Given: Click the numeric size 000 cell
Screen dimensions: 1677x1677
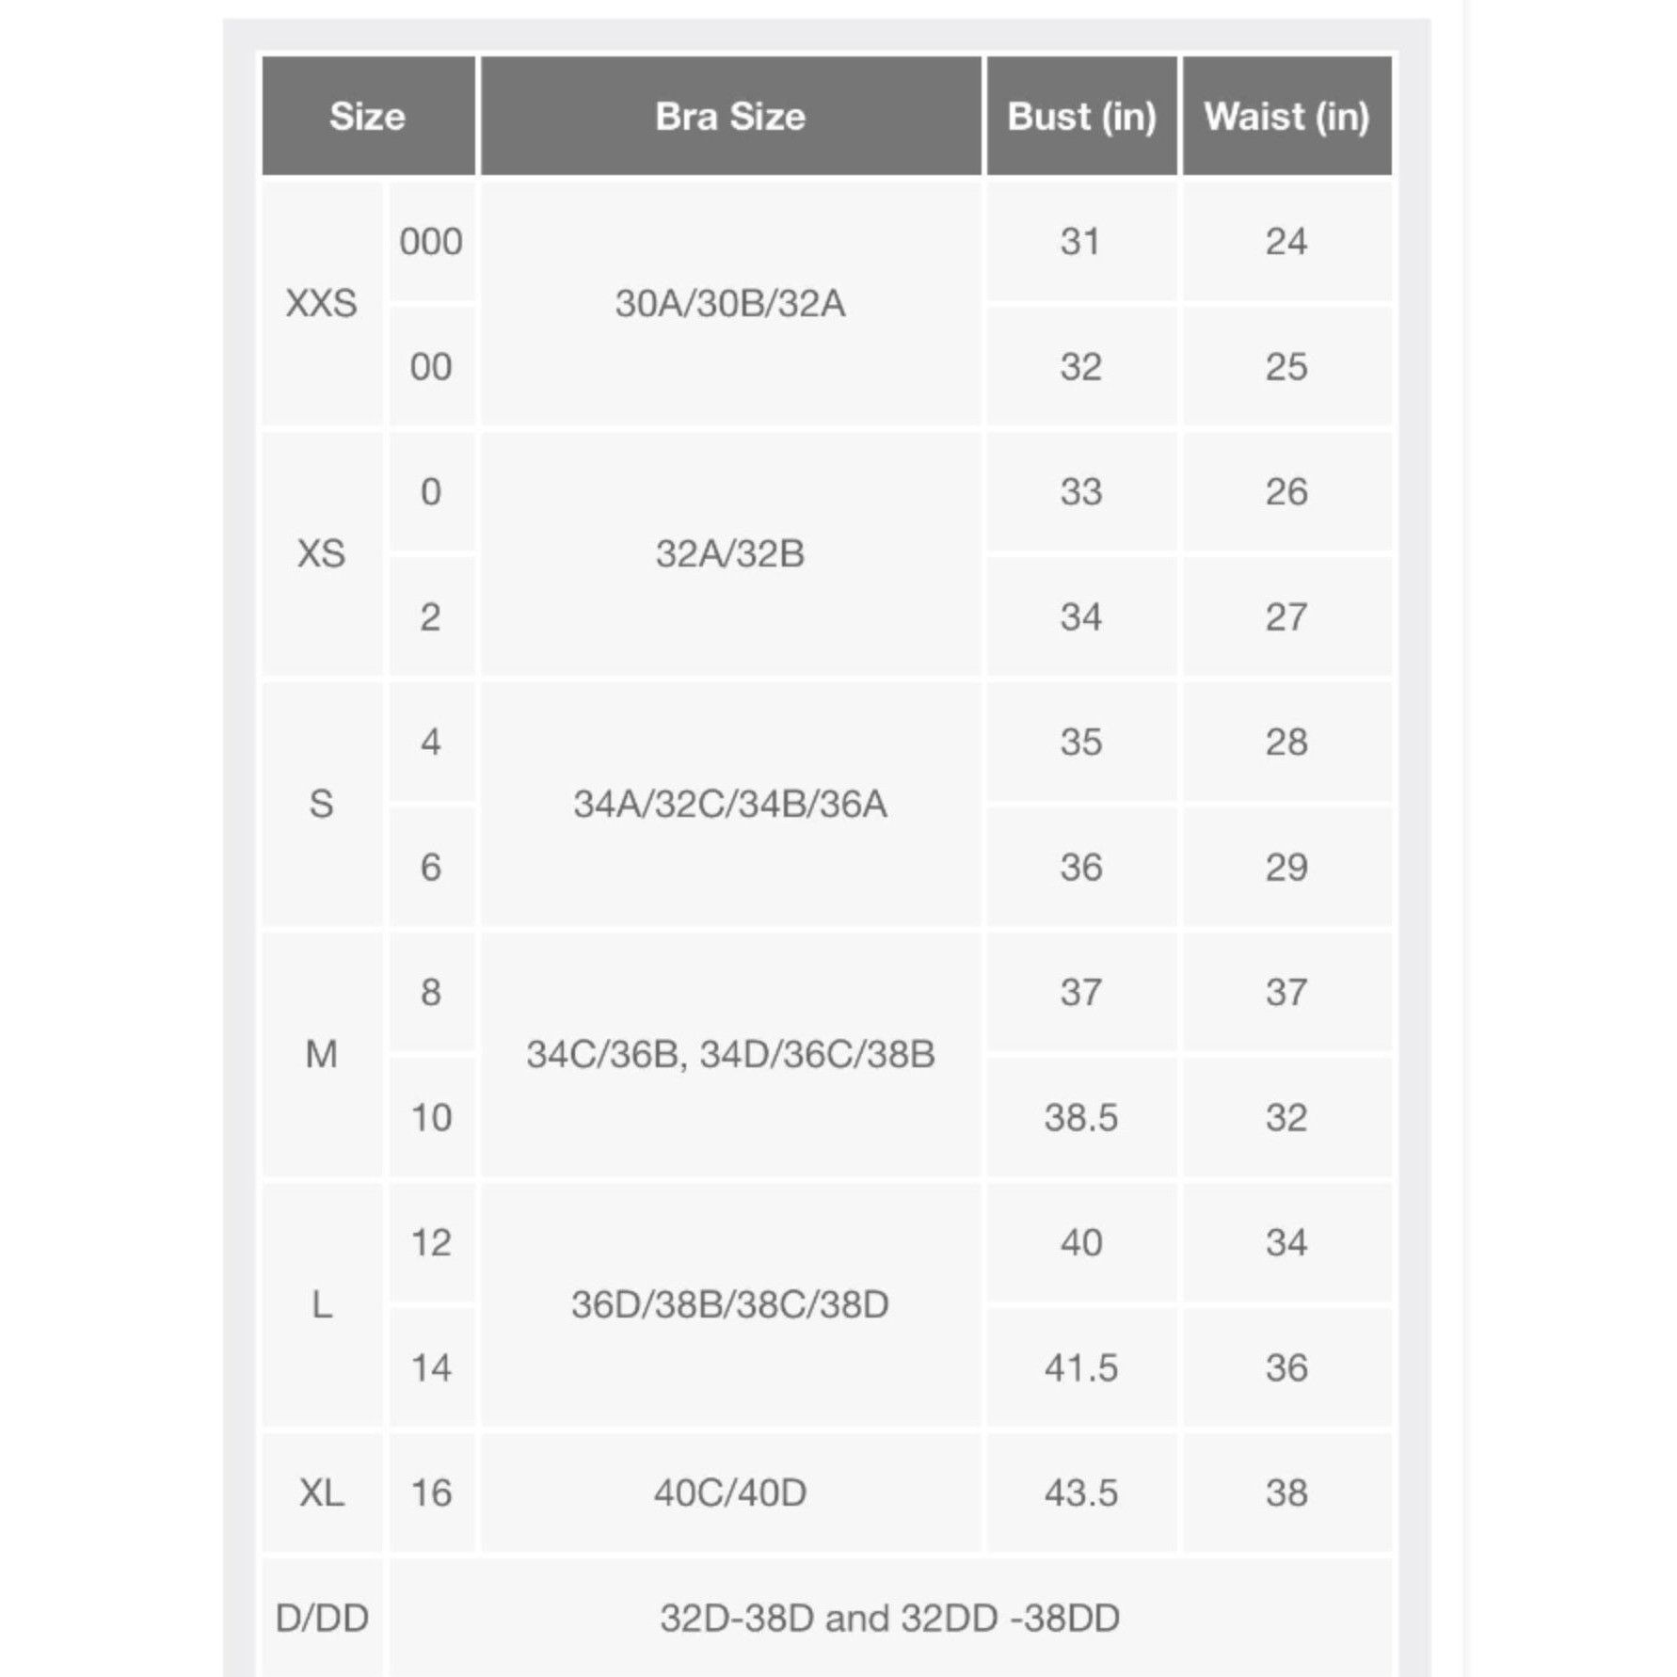Looking at the screenshot, I should (431, 241).
